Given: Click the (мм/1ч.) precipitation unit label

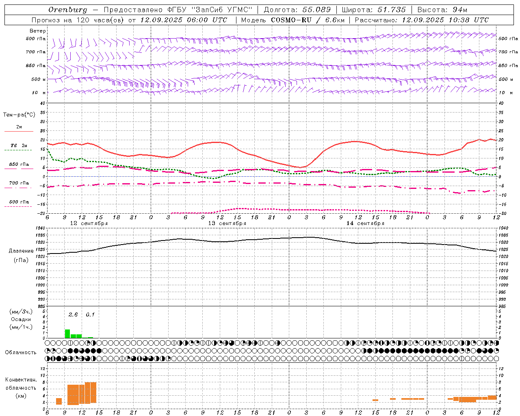Looking at the screenshot, I should (x=21, y=327).
